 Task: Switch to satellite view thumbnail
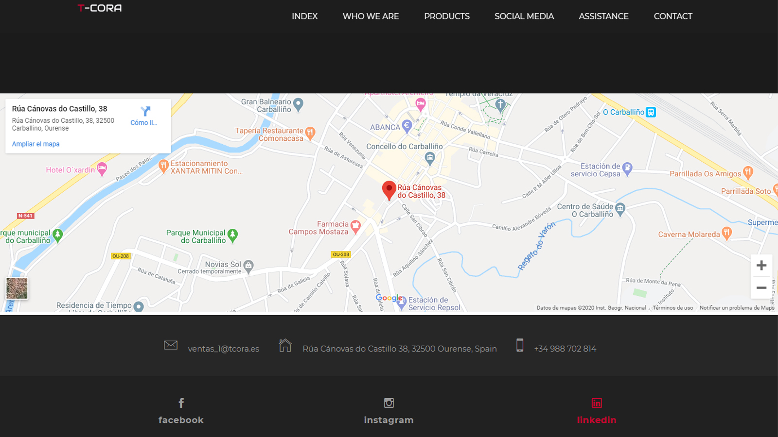[x=17, y=288]
